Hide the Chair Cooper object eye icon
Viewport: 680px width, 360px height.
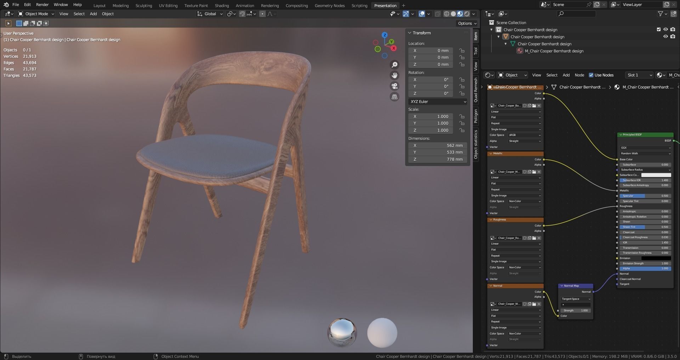pyautogui.click(x=665, y=37)
